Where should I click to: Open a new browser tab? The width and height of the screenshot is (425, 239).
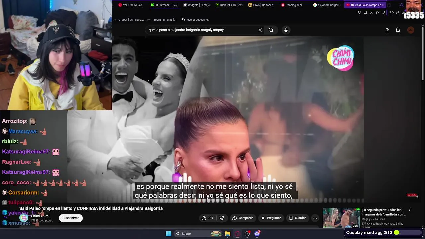[x=389, y=5]
